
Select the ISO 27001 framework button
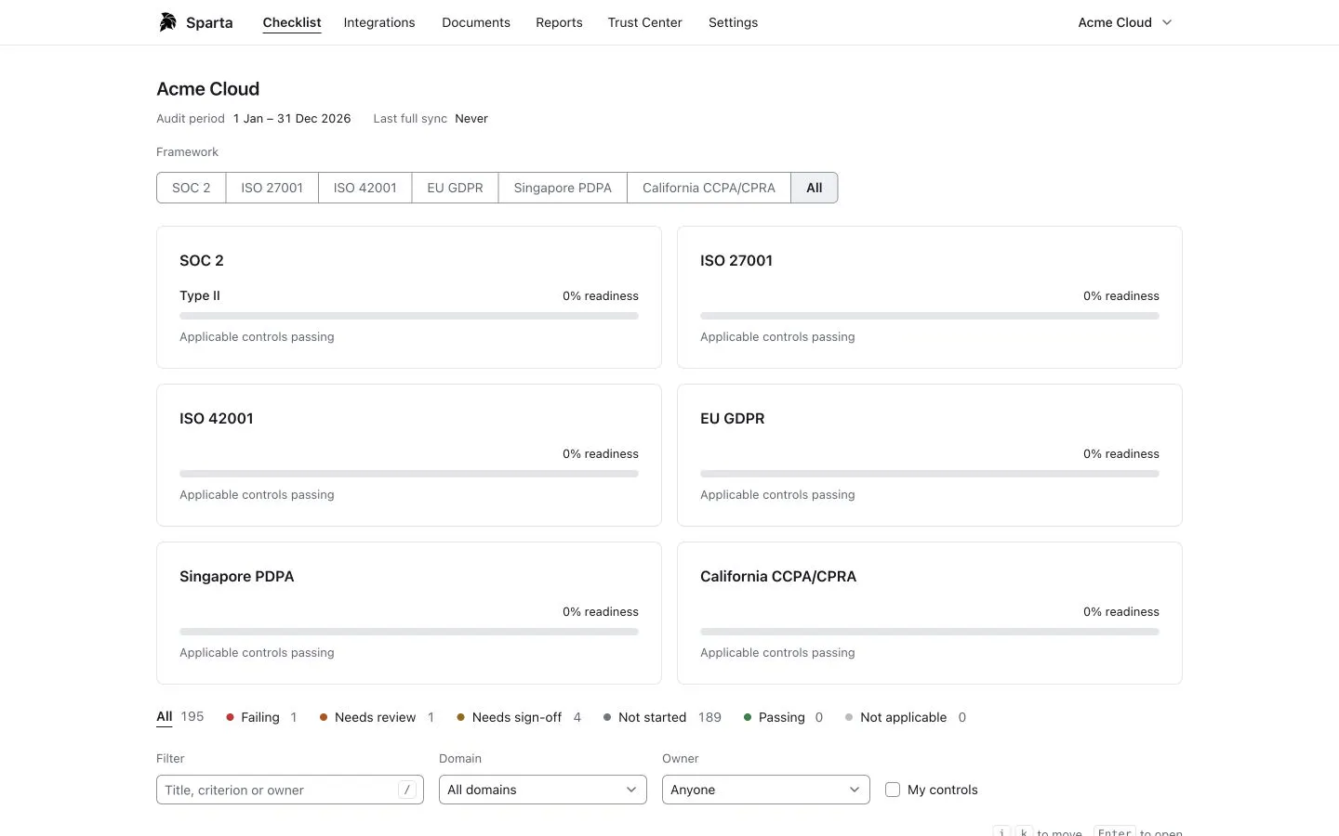pyautogui.click(x=272, y=188)
